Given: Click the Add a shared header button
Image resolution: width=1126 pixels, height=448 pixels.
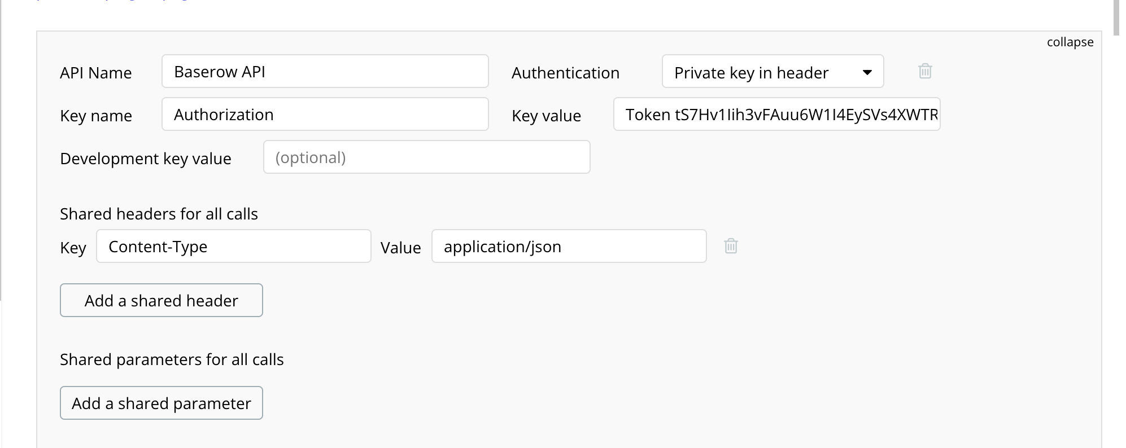Looking at the screenshot, I should [161, 300].
